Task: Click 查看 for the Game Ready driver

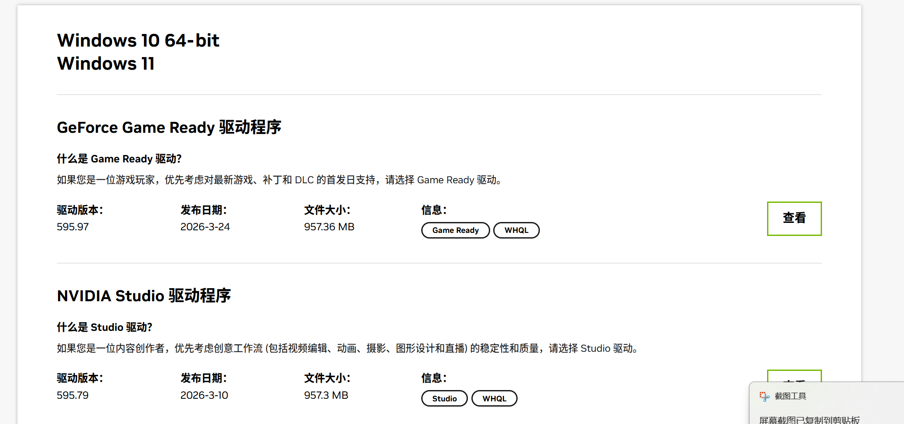Action: (x=794, y=219)
